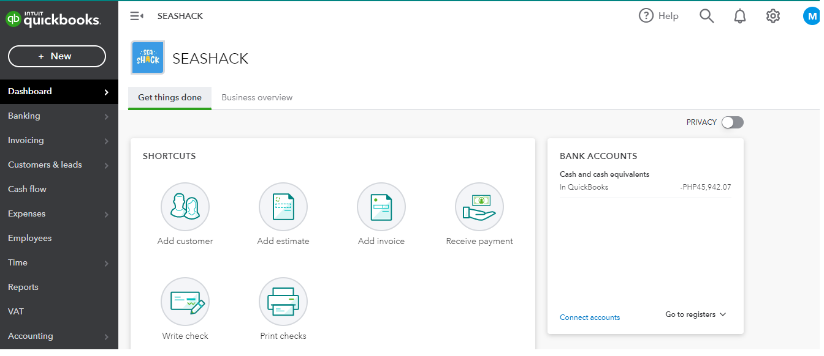Screen dimensions: 824x356
Task: Click the notifications bell icon
Action: click(740, 16)
